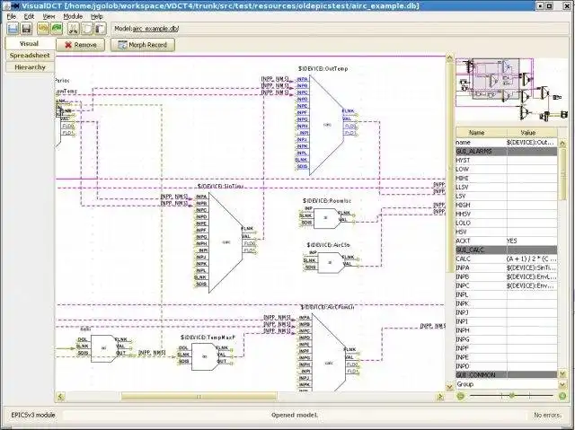Click the INPB value cell
Screen dimensions: 575x430
coord(532,276)
